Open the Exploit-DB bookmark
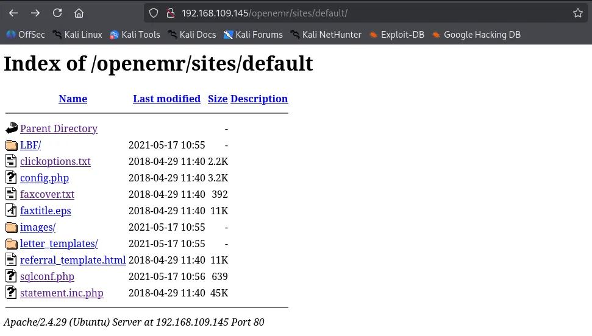The image size is (592, 336). [x=396, y=35]
